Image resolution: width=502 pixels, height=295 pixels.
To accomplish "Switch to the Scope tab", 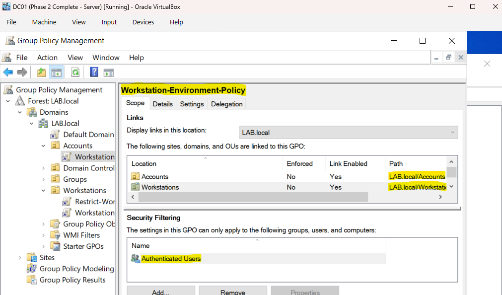I will point(135,103).
